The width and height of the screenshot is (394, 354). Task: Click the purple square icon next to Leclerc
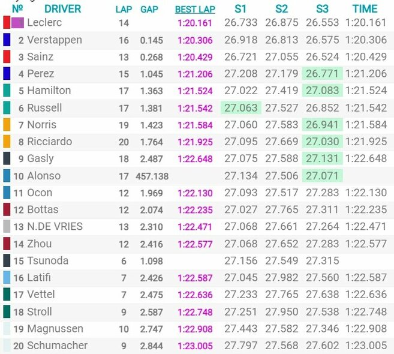coord(18,23)
